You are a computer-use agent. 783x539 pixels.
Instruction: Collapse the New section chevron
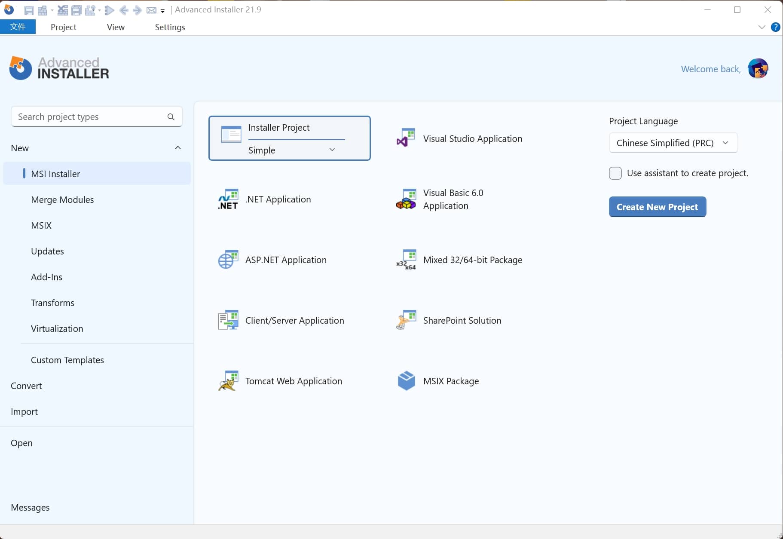tap(178, 148)
